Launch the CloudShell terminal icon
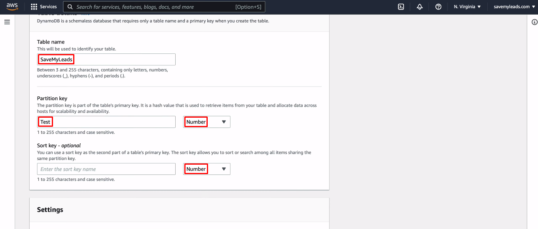This screenshot has height=229, width=538. coord(401,7)
